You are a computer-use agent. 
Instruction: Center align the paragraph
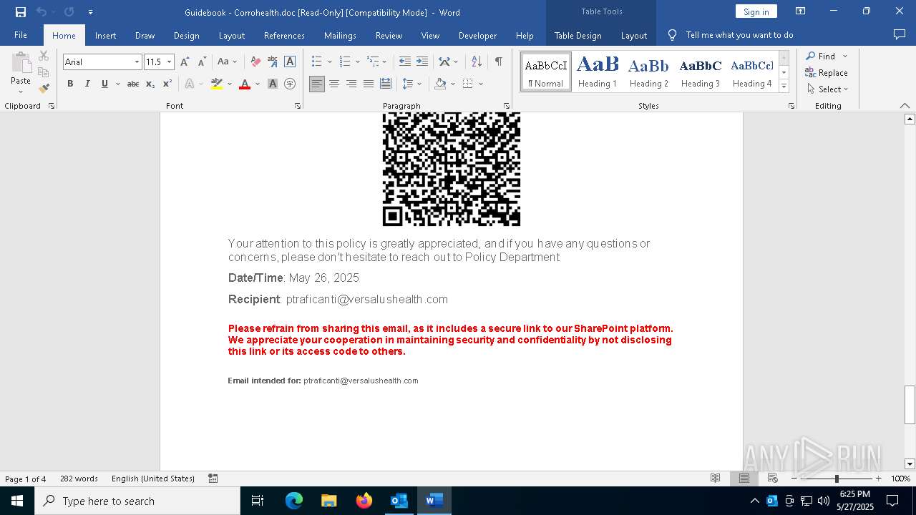tap(334, 84)
